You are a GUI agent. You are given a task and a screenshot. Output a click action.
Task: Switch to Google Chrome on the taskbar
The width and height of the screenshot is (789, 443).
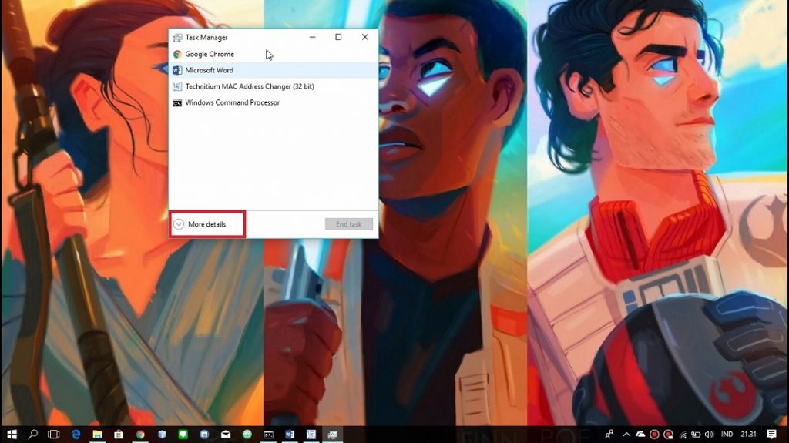pyautogui.click(x=140, y=435)
